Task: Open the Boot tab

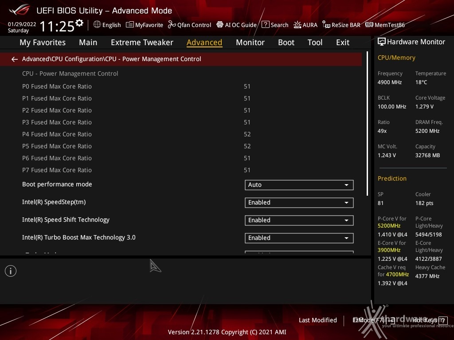Action: 286,42
